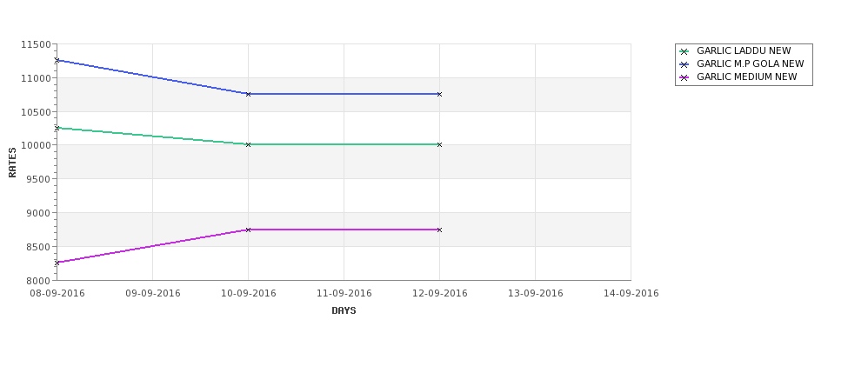Screen dimensions: 848x373
Task: Click the GARLIC LADDU NEW legend label
Action: coord(744,50)
